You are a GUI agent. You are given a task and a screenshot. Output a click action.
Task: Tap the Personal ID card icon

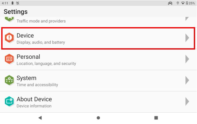click(x=9, y=59)
